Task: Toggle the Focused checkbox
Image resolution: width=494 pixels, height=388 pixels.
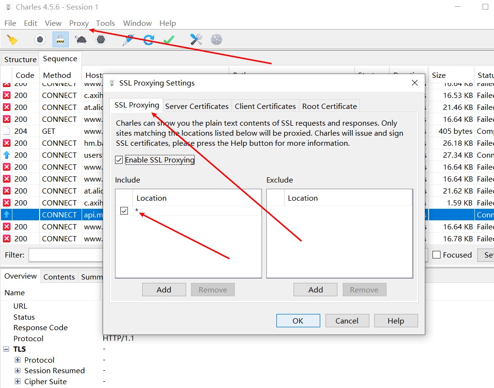Action: (x=436, y=255)
